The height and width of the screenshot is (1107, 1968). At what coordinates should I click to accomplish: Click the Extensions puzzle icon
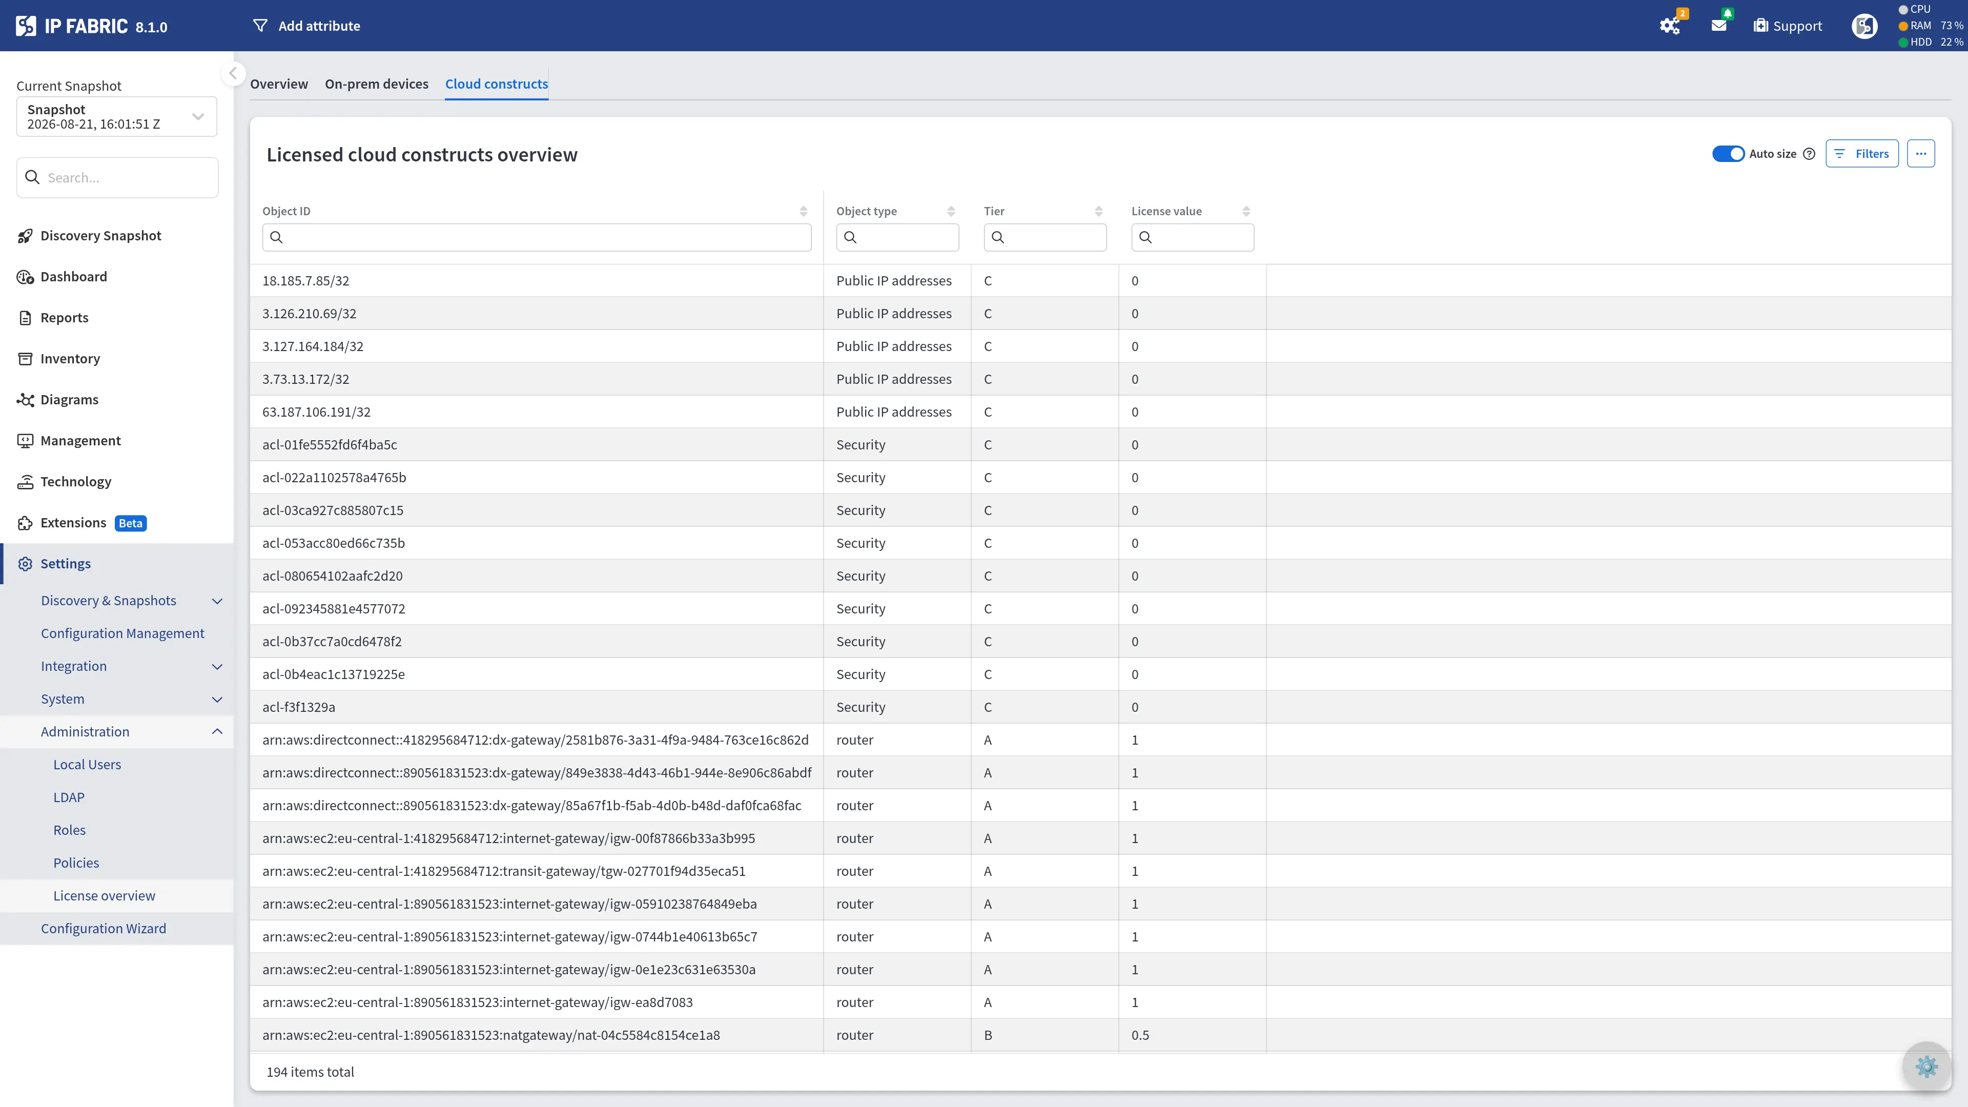click(x=25, y=523)
